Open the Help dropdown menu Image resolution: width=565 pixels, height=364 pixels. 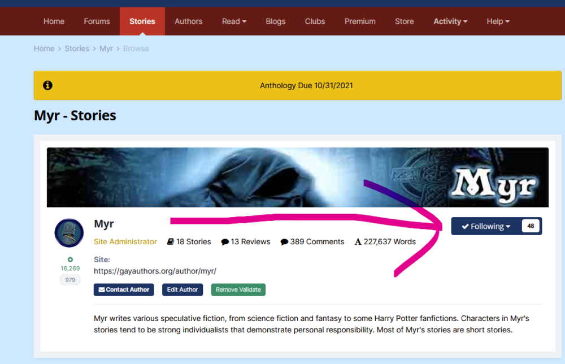[x=498, y=21]
